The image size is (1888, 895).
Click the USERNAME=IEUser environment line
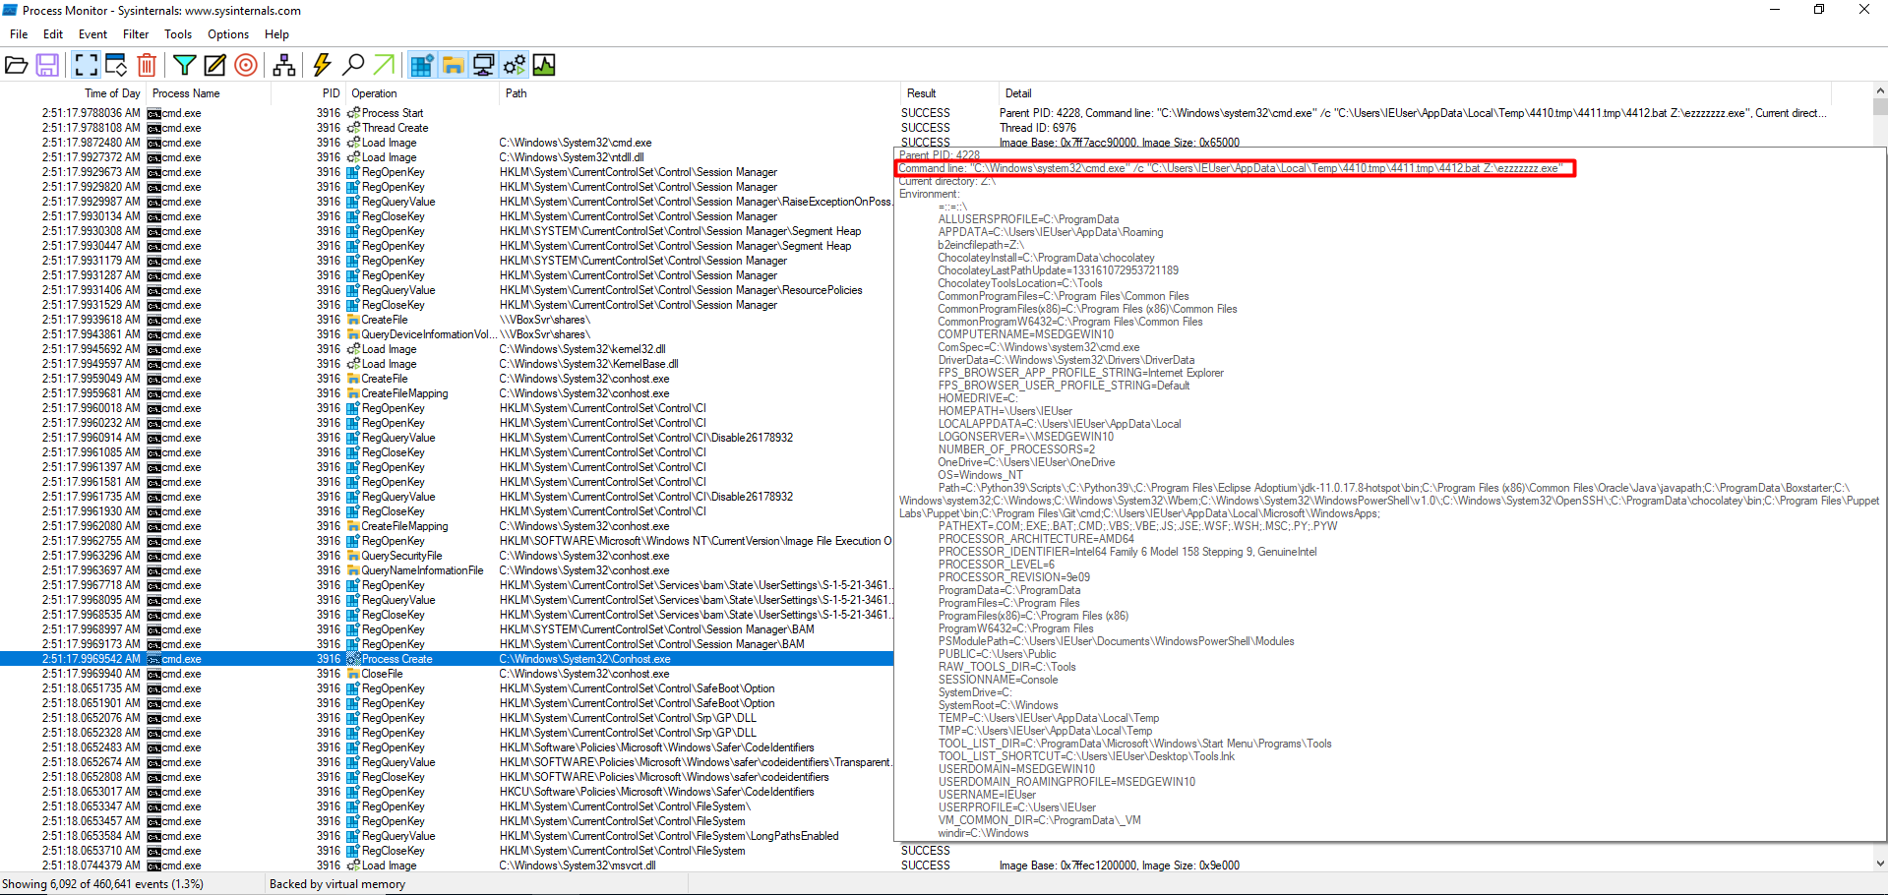tap(987, 795)
